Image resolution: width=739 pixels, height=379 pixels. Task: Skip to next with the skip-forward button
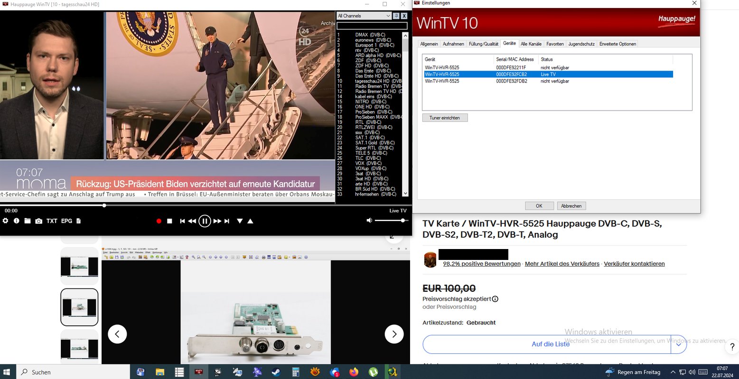pyautogui.click(x=227, y=221)
